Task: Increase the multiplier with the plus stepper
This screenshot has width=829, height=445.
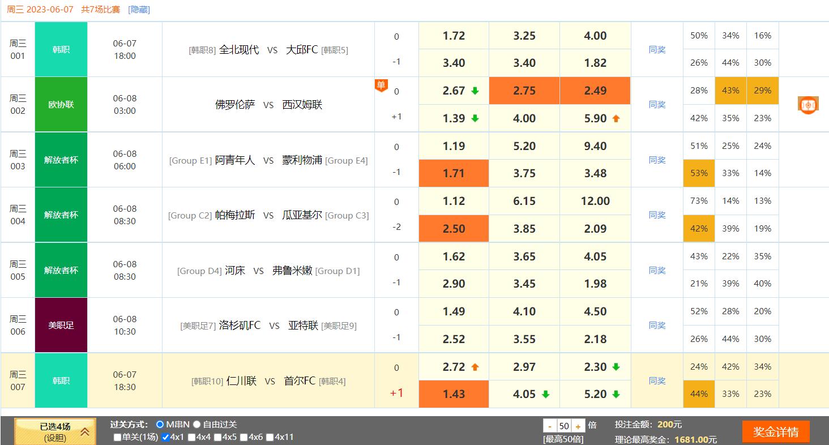Action: coord(578,425)
